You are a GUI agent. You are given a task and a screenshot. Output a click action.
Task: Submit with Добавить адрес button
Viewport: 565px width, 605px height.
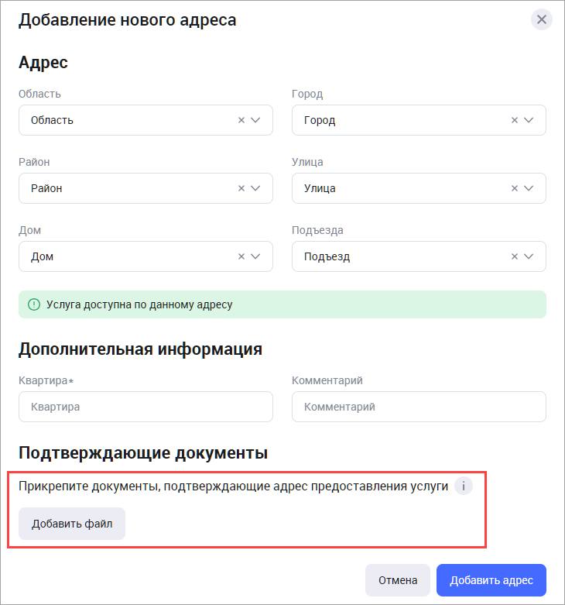(x=491, y=580)
